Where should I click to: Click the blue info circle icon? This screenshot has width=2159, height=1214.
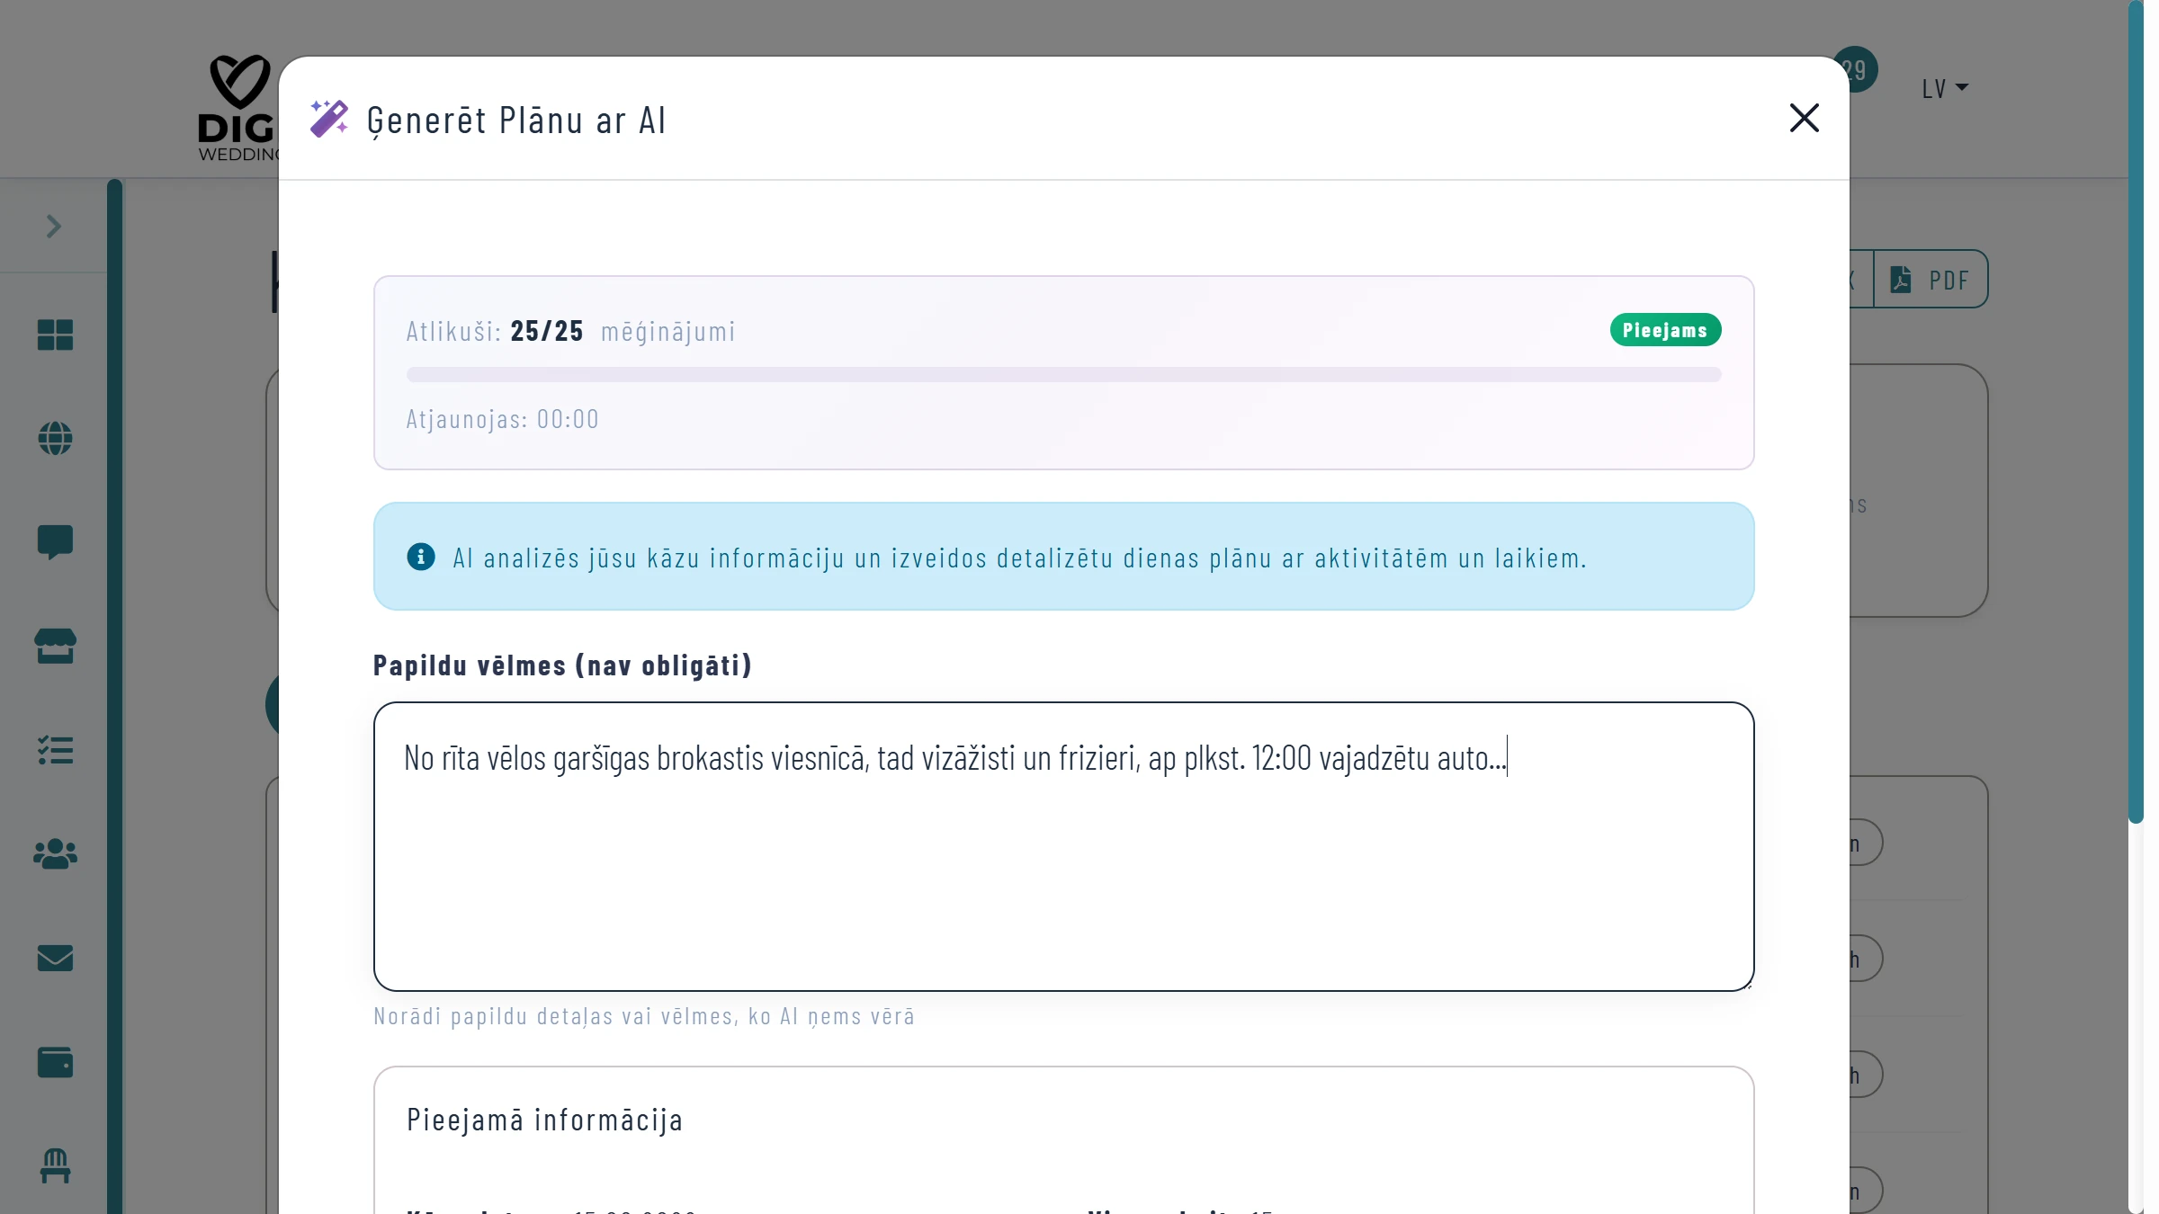tap(420, 557)
